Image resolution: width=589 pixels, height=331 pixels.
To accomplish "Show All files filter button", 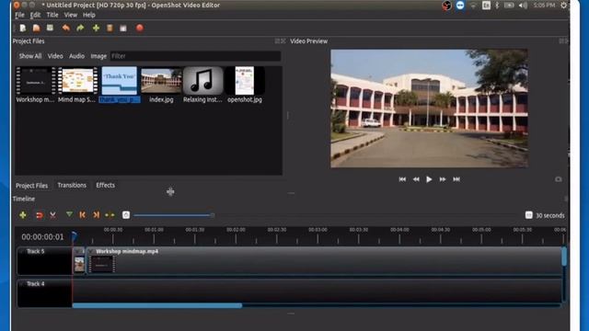I will tap(30, 56).
